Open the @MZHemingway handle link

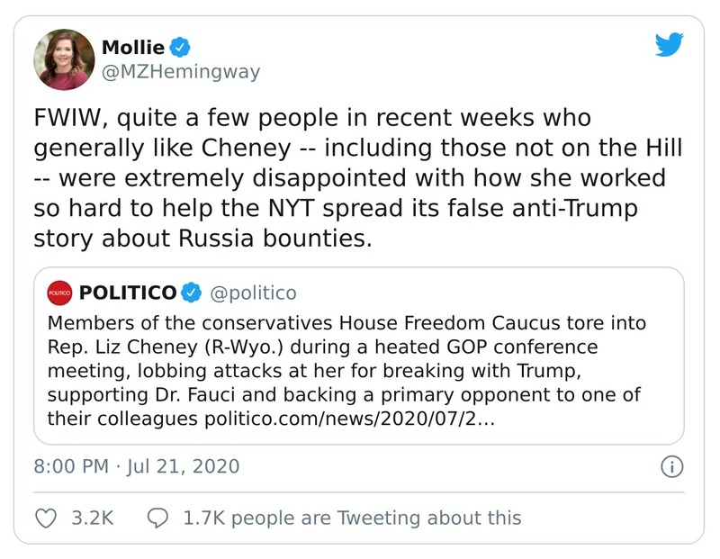pos(180,72)
